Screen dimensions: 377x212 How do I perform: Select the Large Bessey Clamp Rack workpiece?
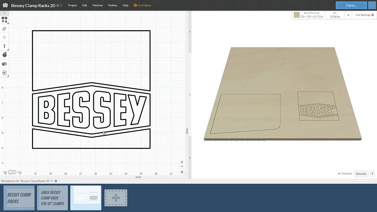pyautogui.click(x=52, y=198)
